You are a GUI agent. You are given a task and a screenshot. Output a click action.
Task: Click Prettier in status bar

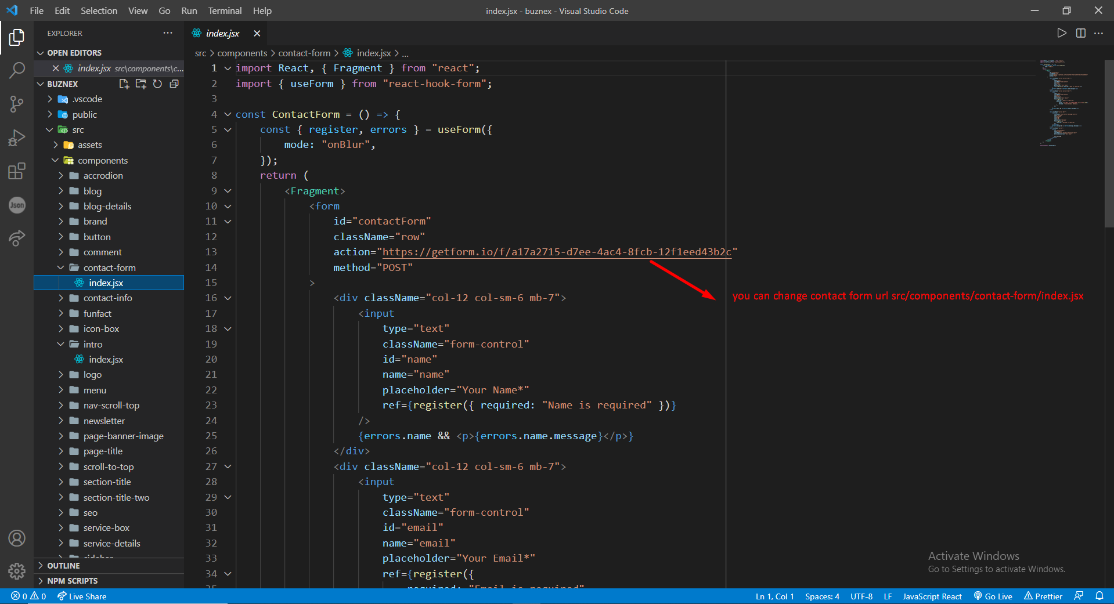tap(1043, 596)
